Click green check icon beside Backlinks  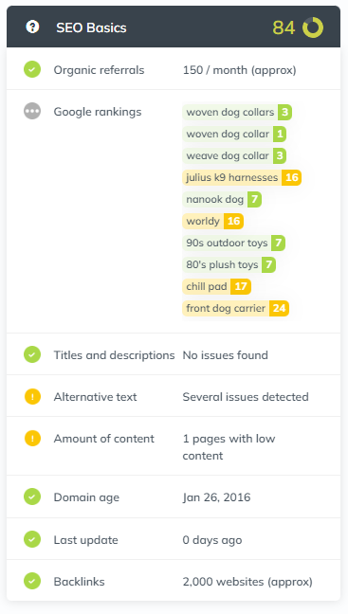pyautogui.click(x=32, y=581)
